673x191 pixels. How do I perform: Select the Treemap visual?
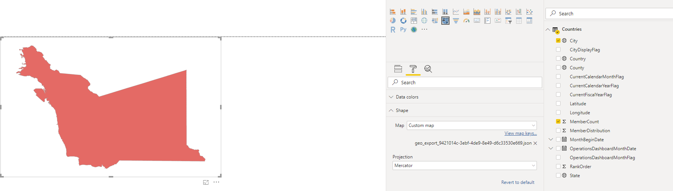click(x=414, y=21)
